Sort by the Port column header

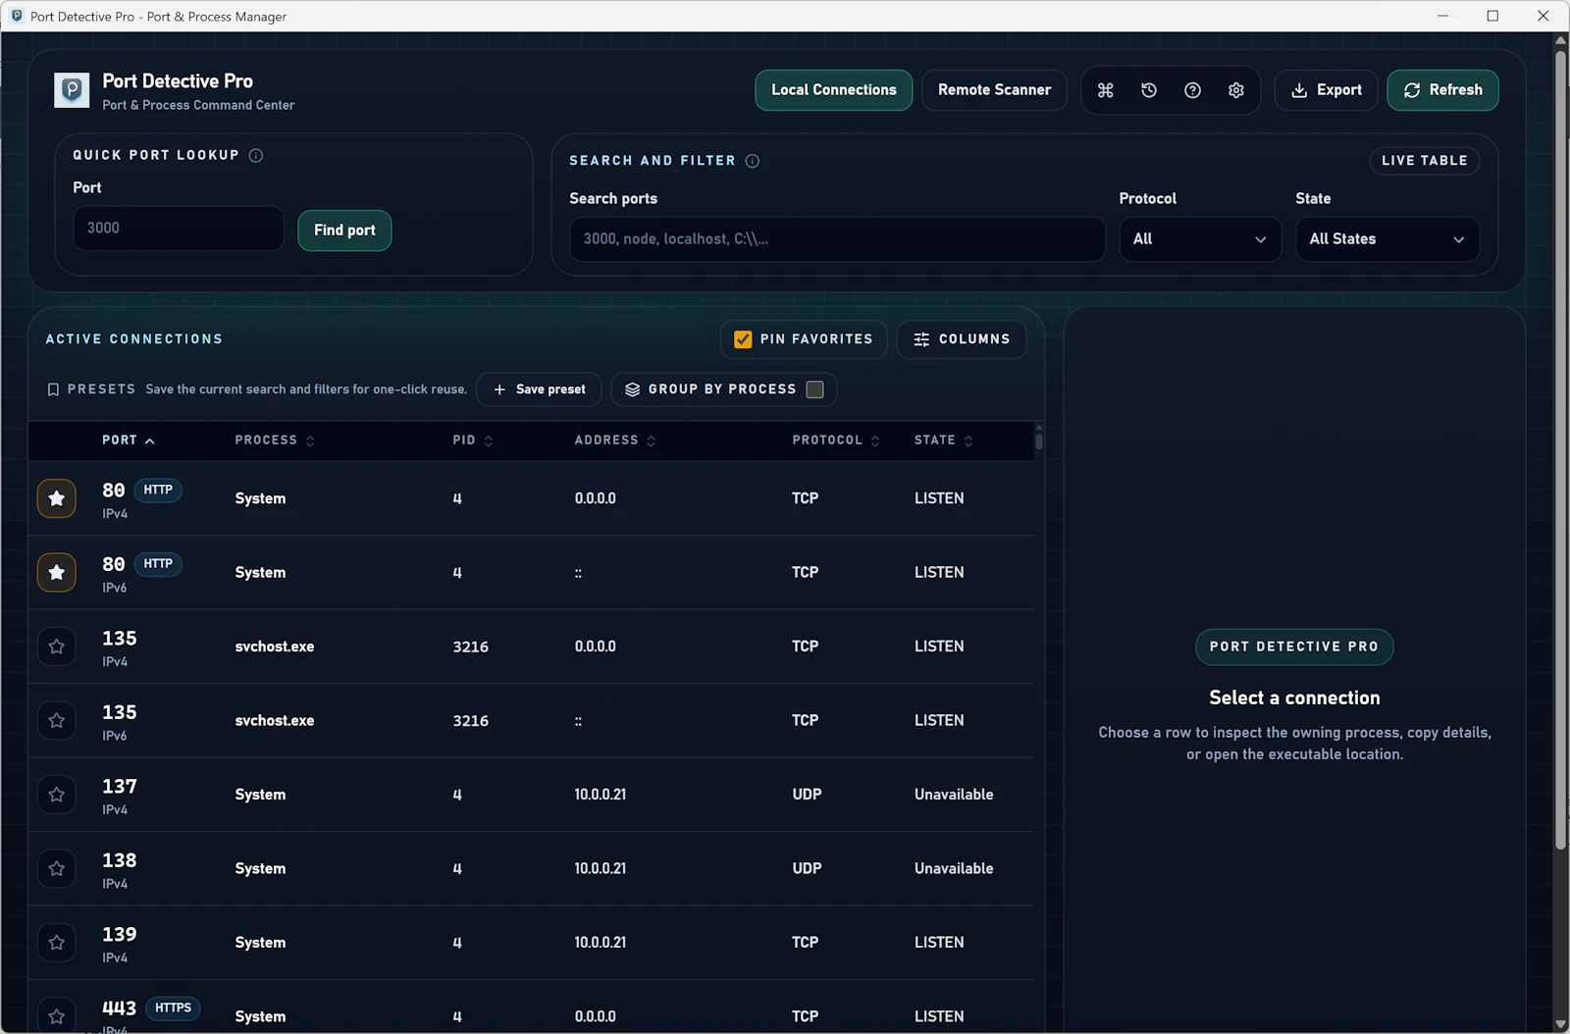129,440
